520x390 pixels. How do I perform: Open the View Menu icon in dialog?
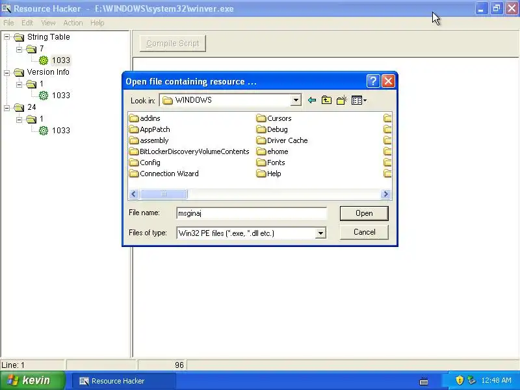(359, 100)
